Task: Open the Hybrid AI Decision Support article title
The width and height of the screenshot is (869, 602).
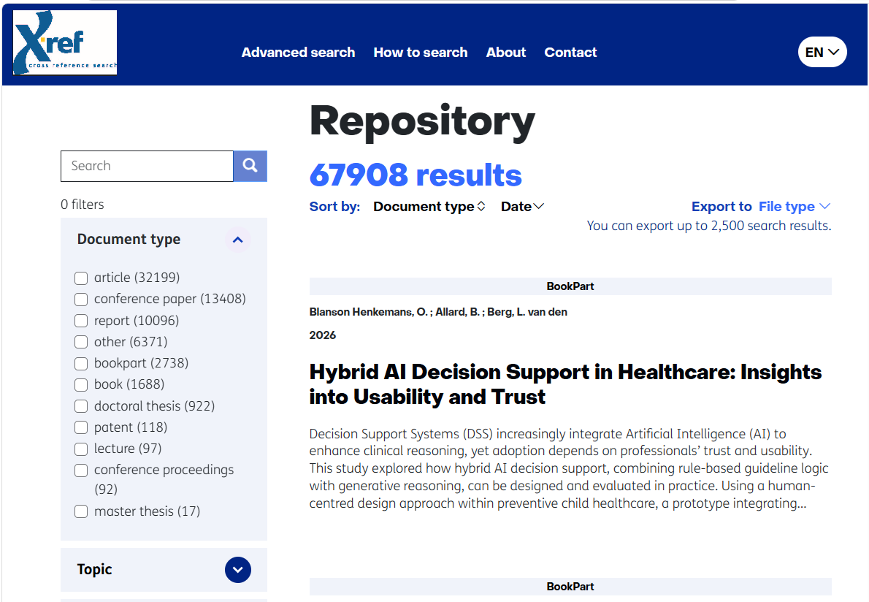Action: tap(565, 384)
